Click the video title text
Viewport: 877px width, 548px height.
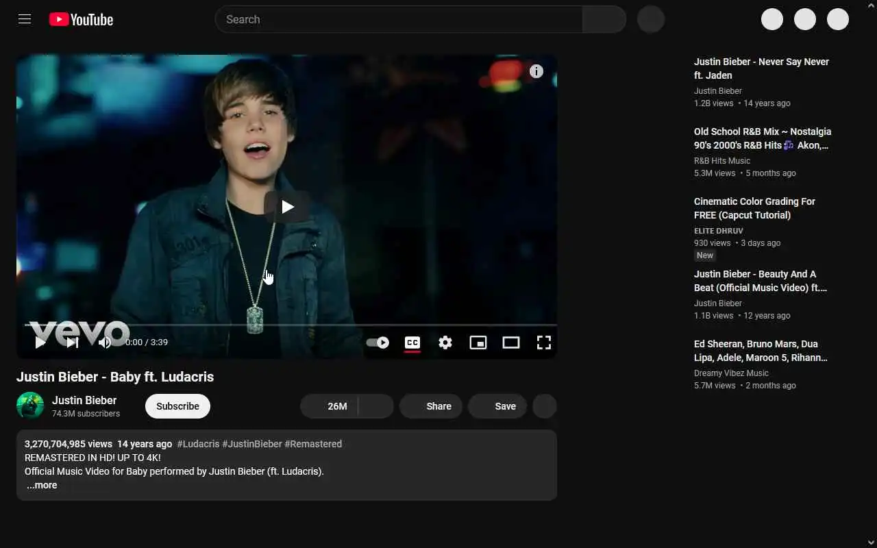[115, 377]
